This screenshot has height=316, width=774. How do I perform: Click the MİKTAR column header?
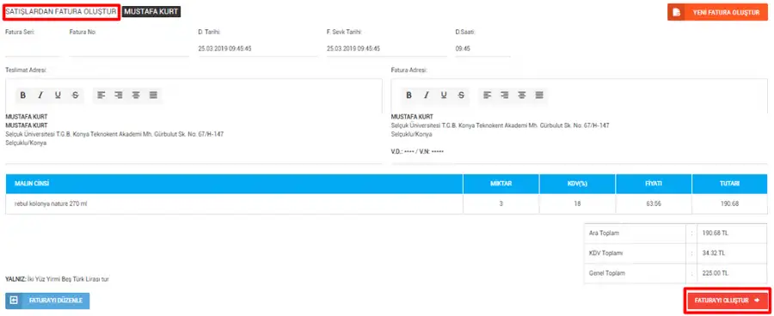(501, 184)
